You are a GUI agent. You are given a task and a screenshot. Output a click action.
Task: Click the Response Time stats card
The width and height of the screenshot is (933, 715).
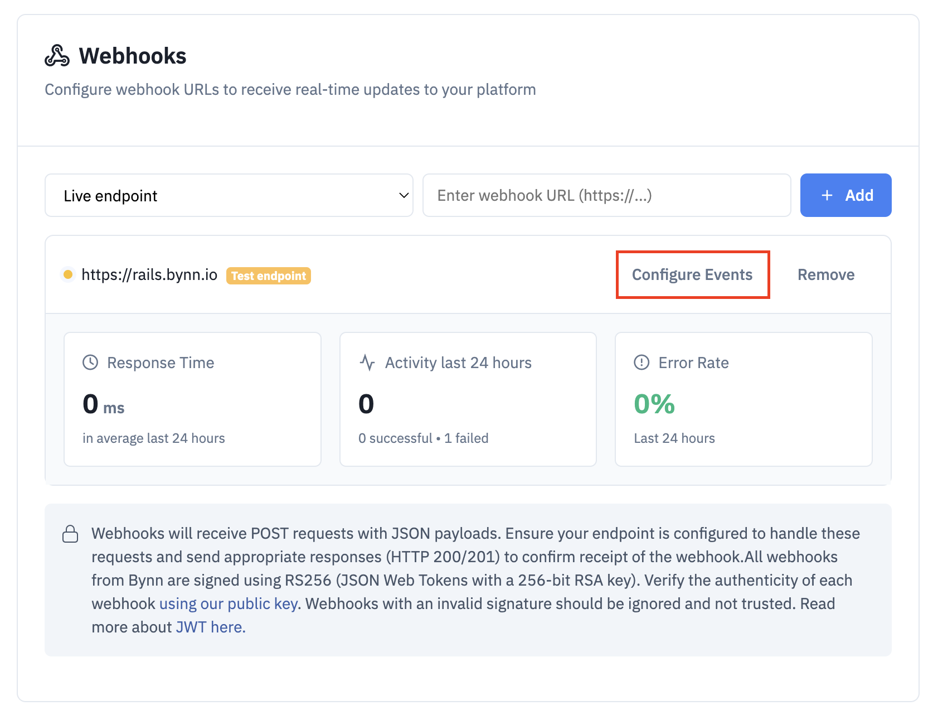(192, 399)
